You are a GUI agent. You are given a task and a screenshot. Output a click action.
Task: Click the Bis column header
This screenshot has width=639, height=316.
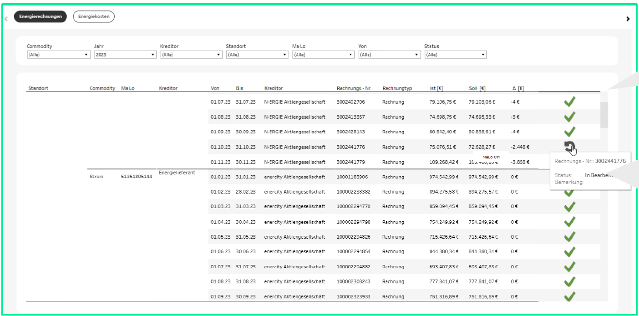tap(239, 88)
